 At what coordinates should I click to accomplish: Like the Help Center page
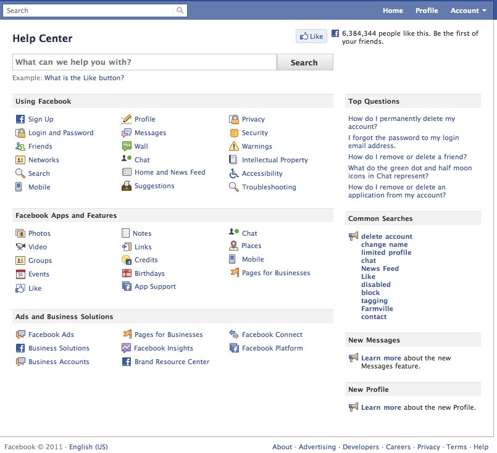(311, 36)
